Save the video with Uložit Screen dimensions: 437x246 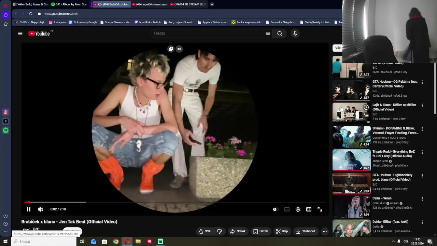pos(260,231)
